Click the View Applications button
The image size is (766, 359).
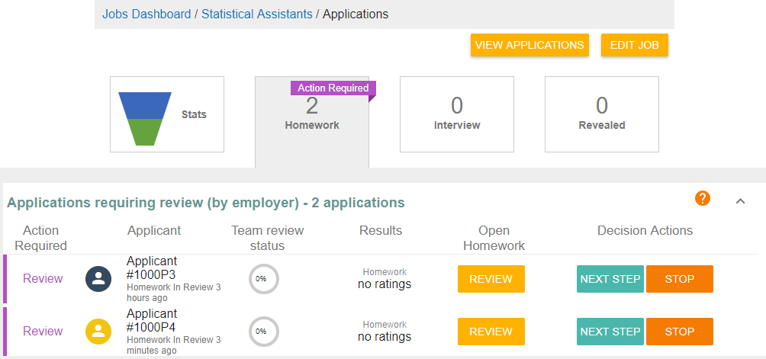click(529, 45)
